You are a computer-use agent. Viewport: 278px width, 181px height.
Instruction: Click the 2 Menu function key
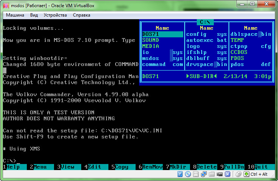(42, 167)
